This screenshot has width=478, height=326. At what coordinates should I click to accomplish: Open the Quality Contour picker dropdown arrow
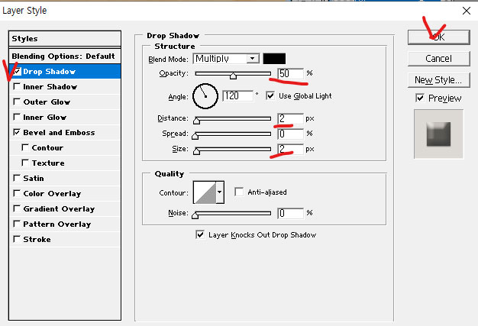(x=220, y=192)
